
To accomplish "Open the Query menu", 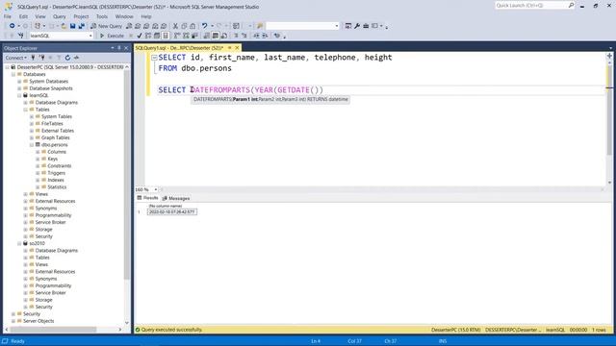I will tap(60, 16).
